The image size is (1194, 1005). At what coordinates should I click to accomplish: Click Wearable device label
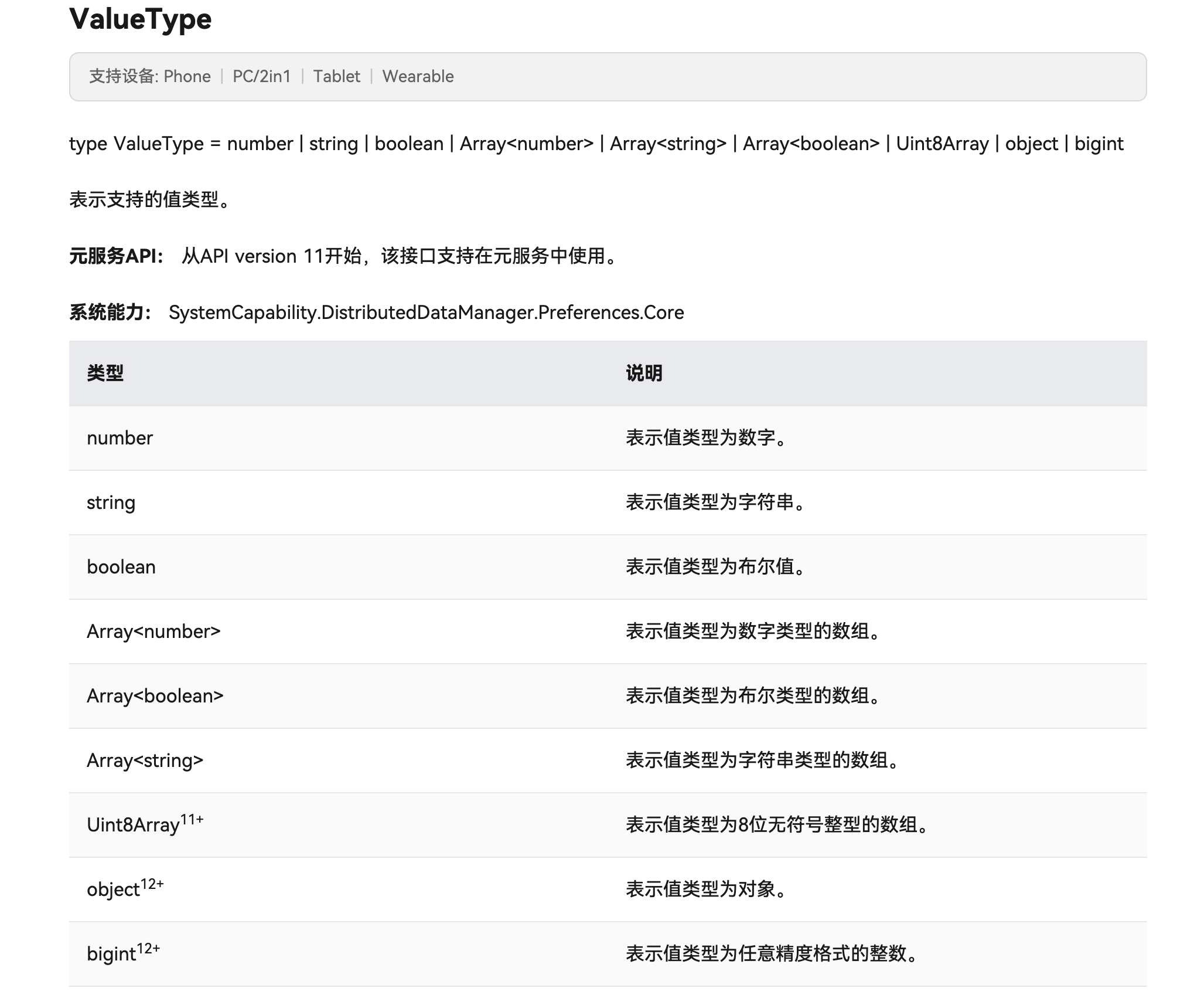(418, 77)
